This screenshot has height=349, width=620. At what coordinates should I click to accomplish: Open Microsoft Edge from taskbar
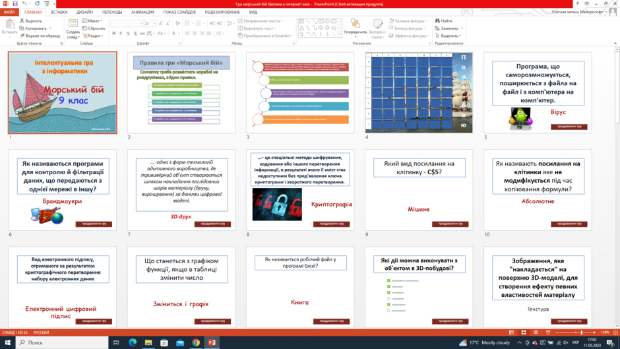133,342
